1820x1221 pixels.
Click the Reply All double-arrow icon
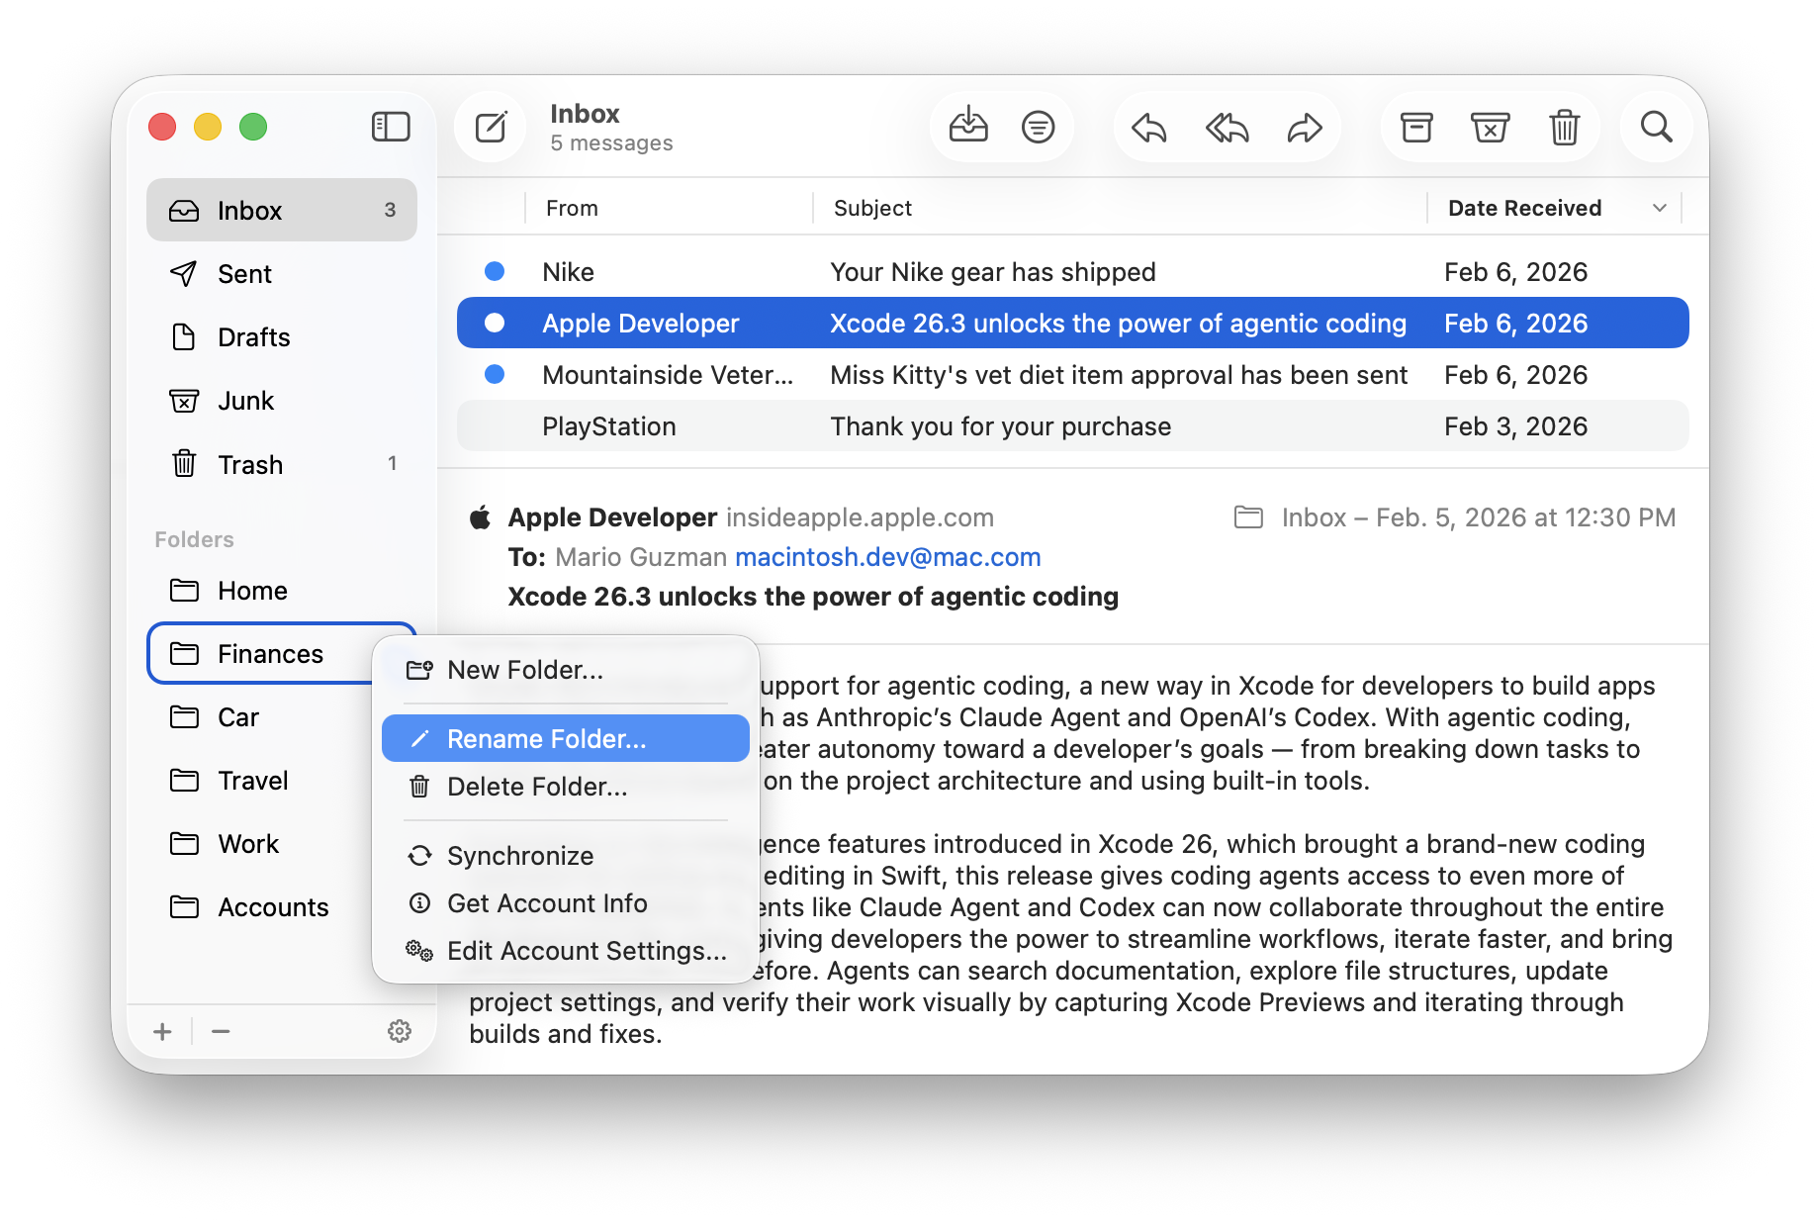pyautogui.click(x=1227, y=128)
